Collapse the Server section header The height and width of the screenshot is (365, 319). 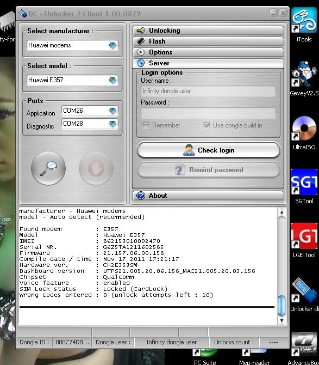[x=208, y=63]
